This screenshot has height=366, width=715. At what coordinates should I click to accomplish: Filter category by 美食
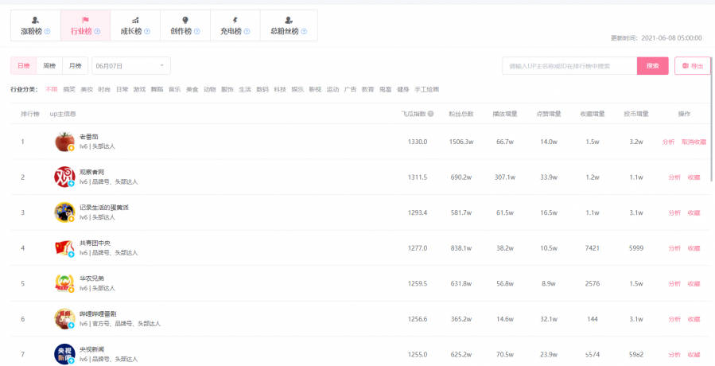(192, 89)
